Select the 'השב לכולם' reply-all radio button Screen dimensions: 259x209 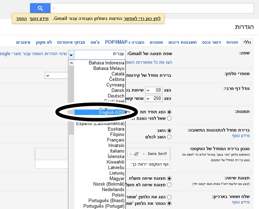[x=169, y=137]
